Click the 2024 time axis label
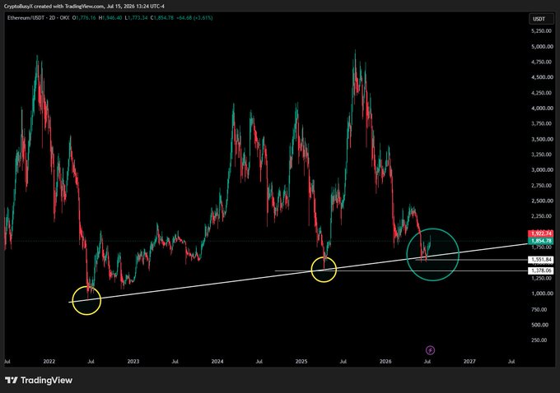 (x=217, y=361)
